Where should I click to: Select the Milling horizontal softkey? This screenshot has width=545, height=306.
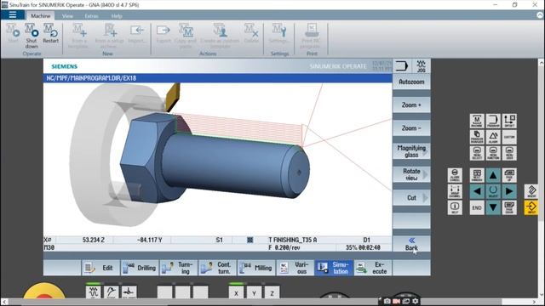pyautogui.click(x=256, y=268)
